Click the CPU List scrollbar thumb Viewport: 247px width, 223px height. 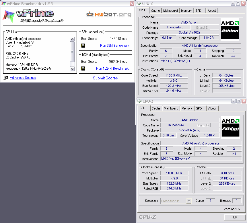[x=72, y=52]
